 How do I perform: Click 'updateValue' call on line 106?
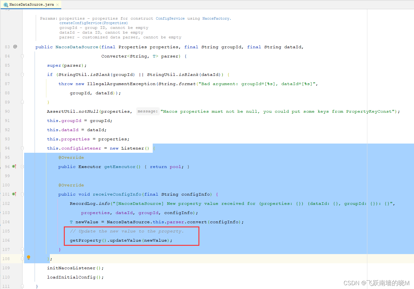125,240
